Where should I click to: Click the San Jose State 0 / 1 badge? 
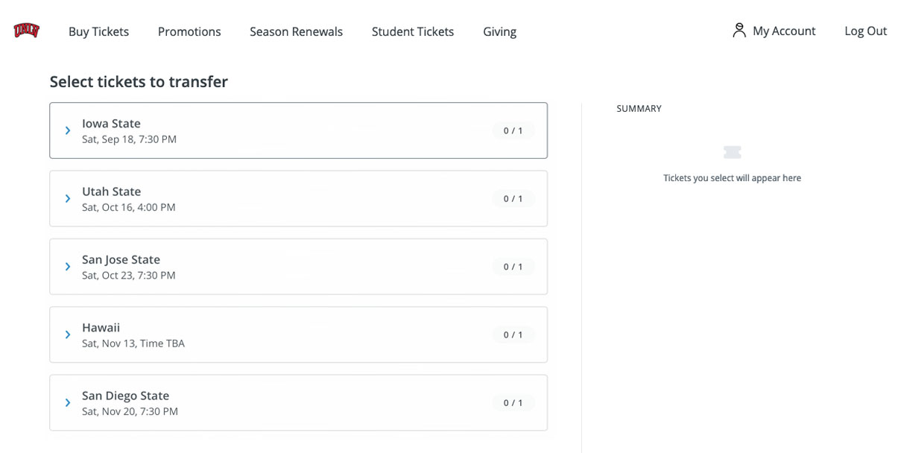(x=513, y=267)
